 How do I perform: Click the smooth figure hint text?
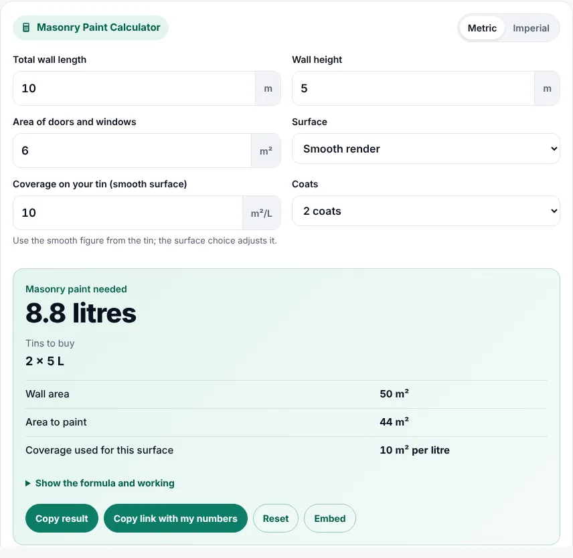pyautogui.click(x=145, y=241)
